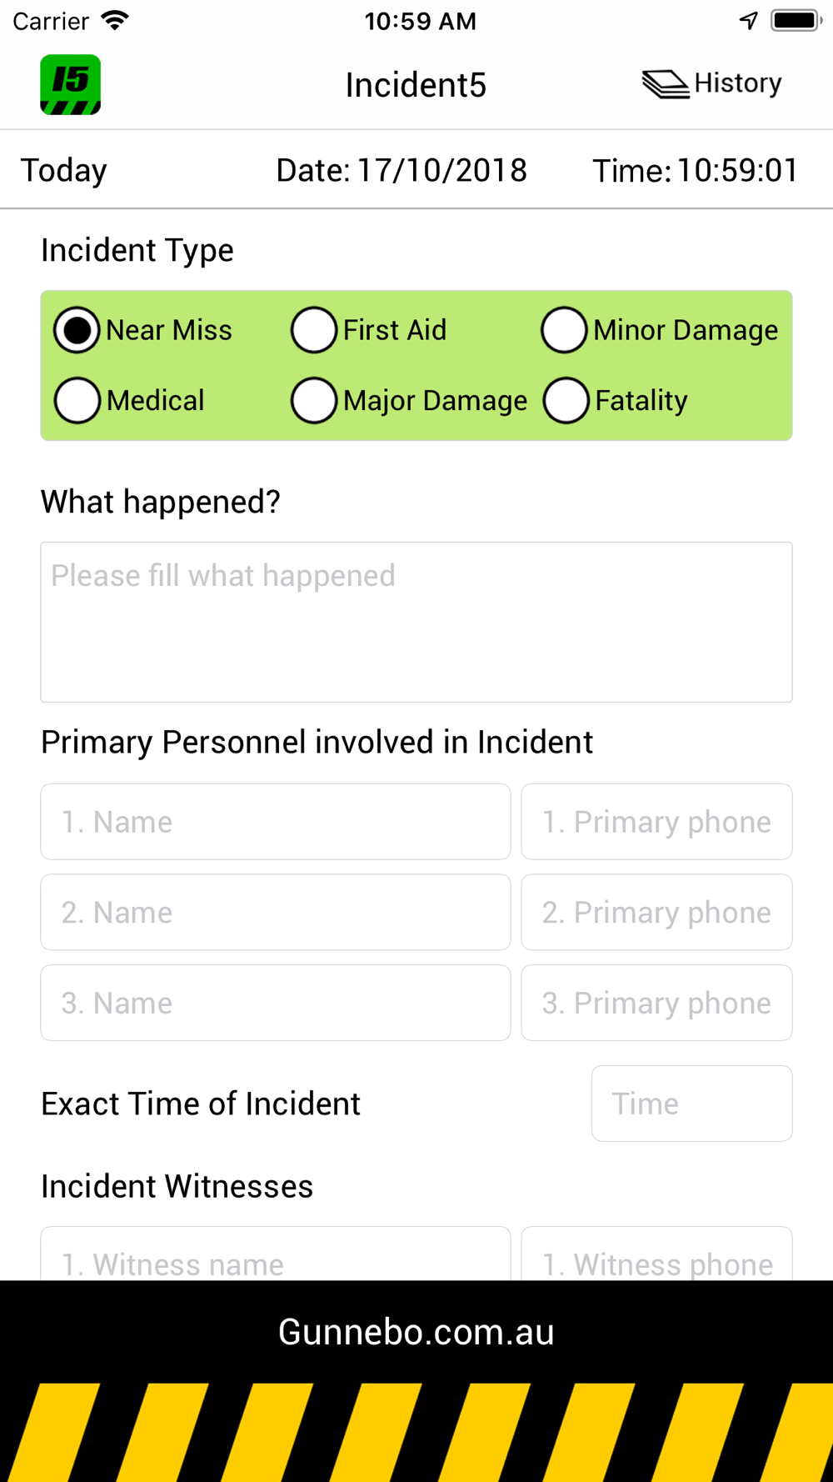Choose Minor Damage radio option
Screen dimensions: 833x1482
click(564, 330)
